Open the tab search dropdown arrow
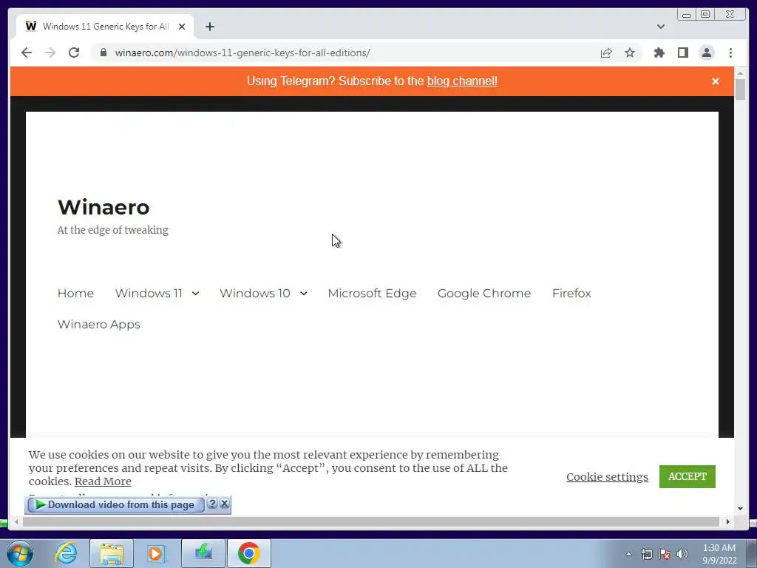This screenshot has height=568, width=757. [660, 27]
